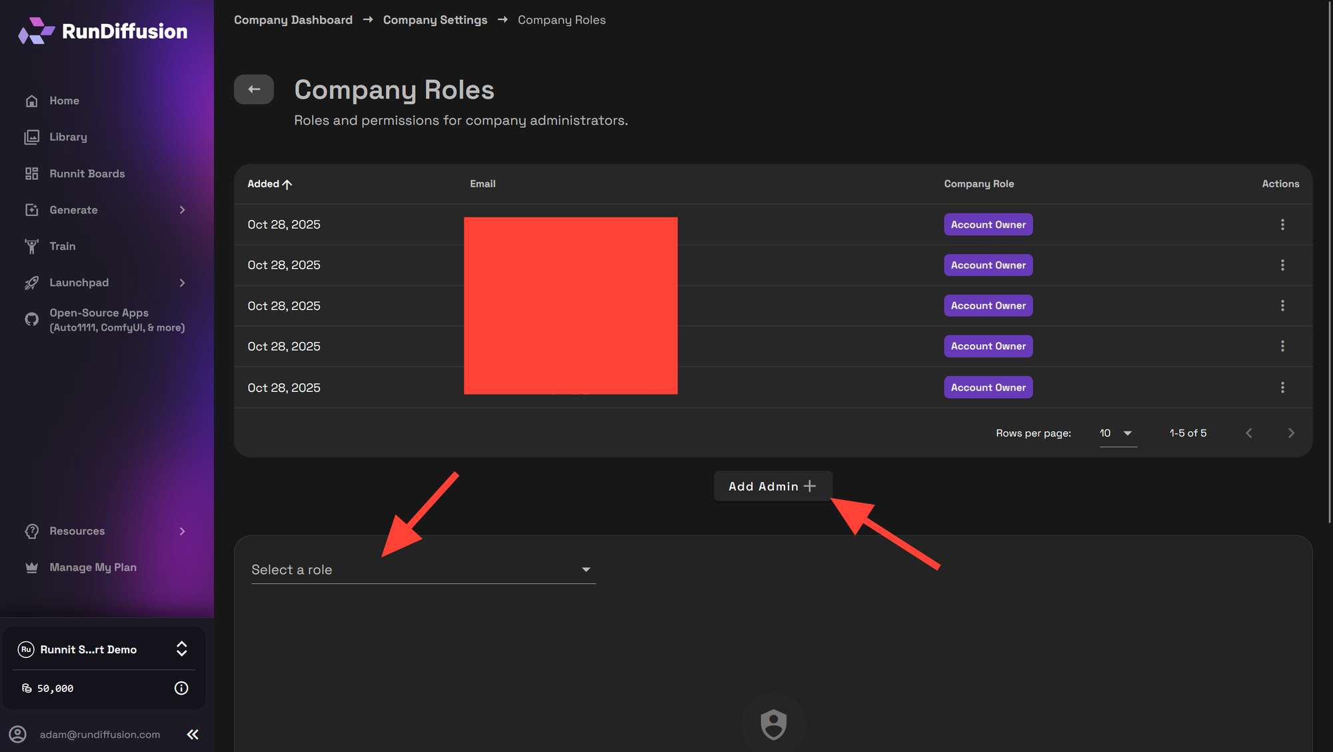Click the back arrow above Company Roles
Screen dimensions: 1333x752
point(253,89)
